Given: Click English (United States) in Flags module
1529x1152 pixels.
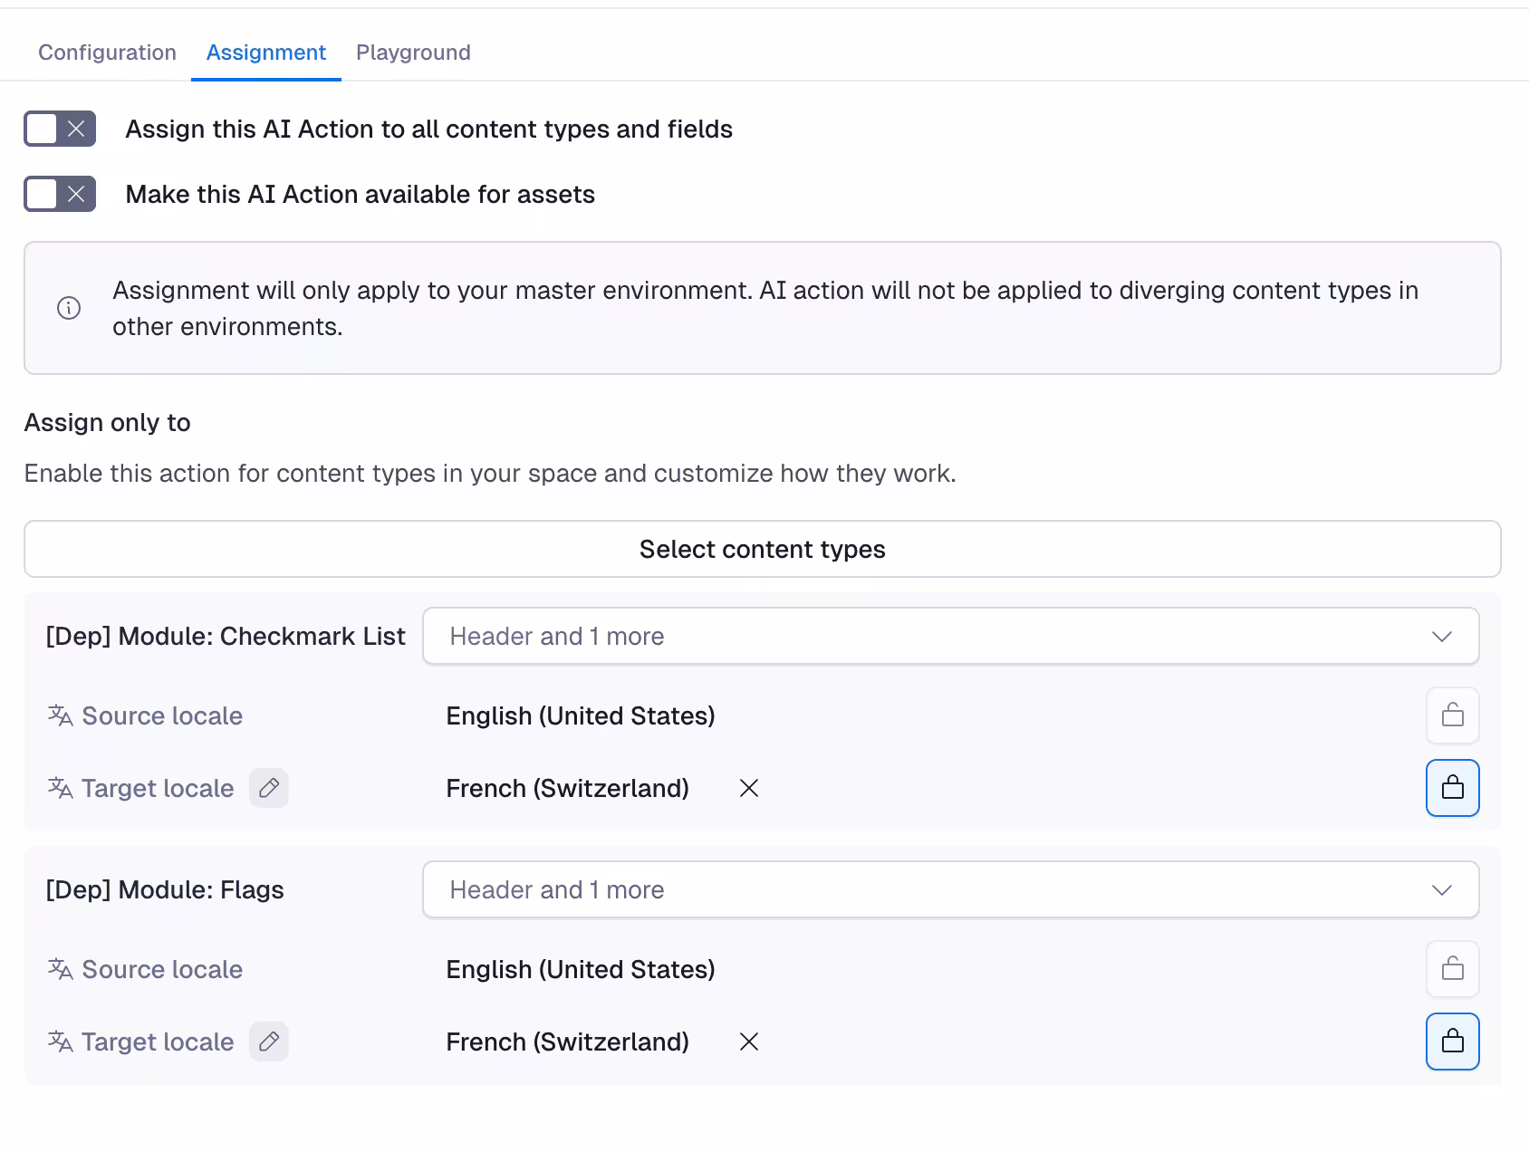Looking at the screenshot, I should click(581, 969).
